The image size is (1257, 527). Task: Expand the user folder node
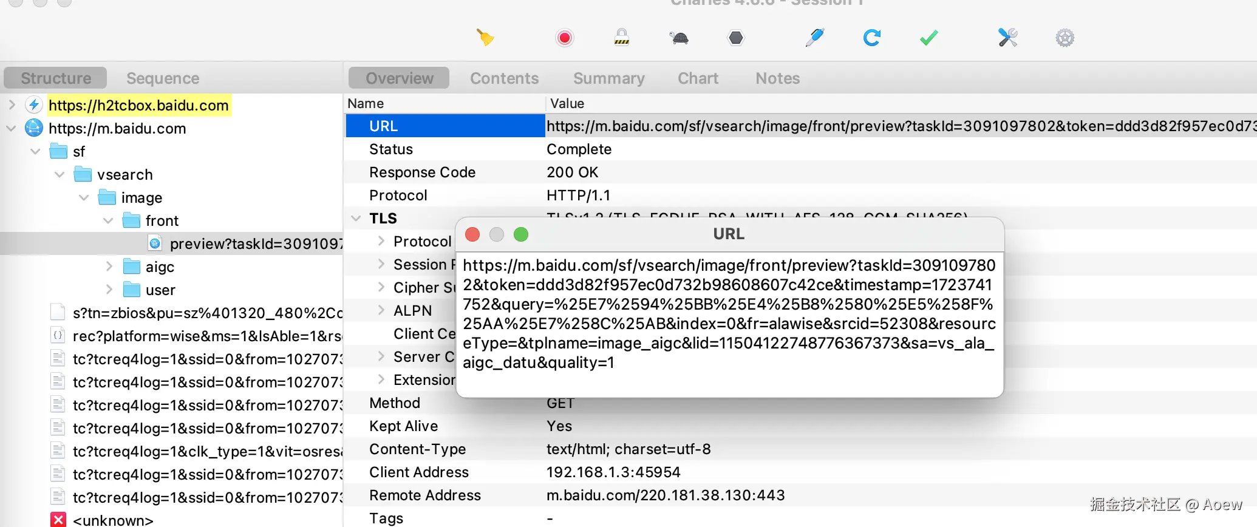[109, 290]
